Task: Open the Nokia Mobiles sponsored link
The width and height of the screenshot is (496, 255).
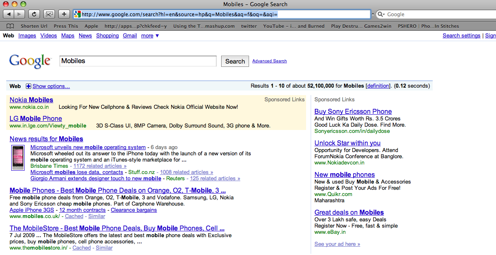Action: (31, 100)
